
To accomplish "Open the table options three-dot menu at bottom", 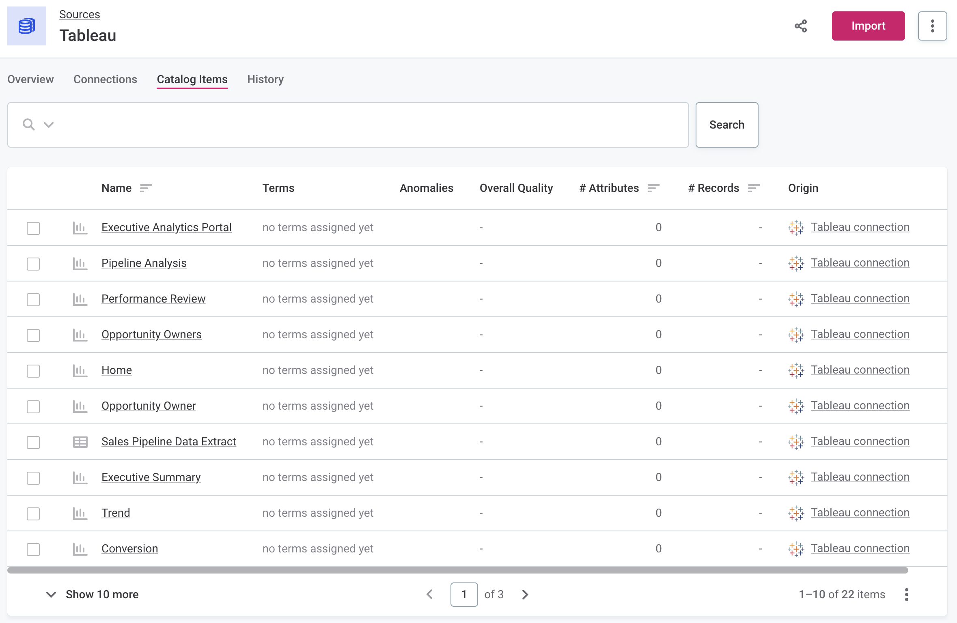I will pos(906,595).
